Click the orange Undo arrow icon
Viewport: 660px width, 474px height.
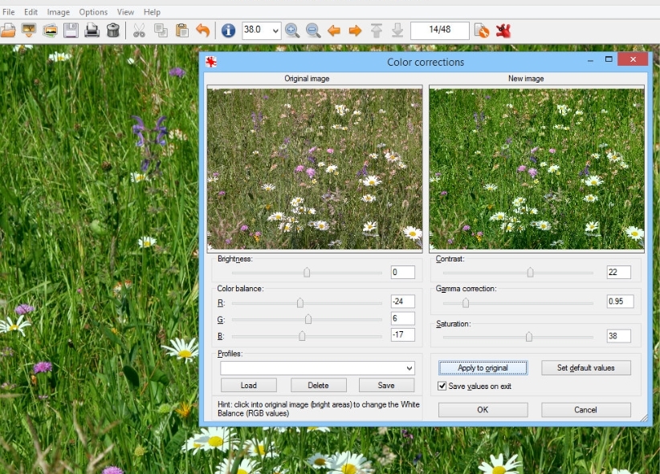(x=203, y=30)
